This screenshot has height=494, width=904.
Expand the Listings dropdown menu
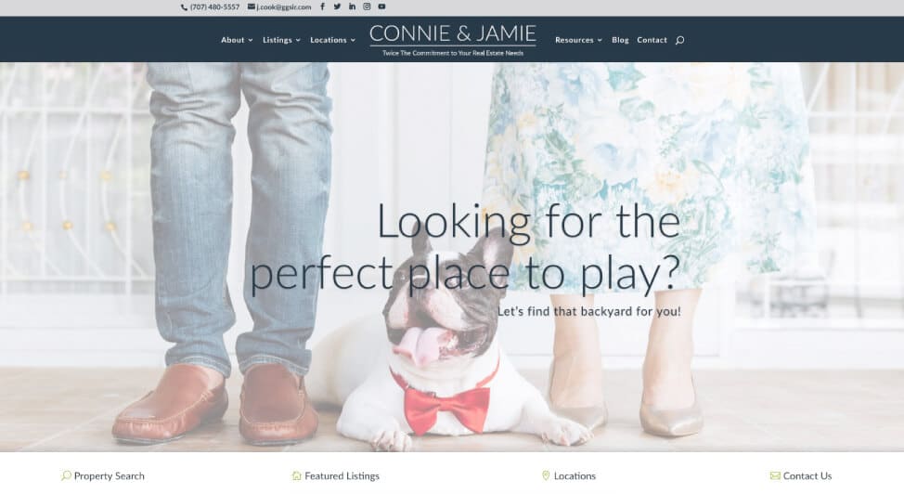[x=281, y=41]
